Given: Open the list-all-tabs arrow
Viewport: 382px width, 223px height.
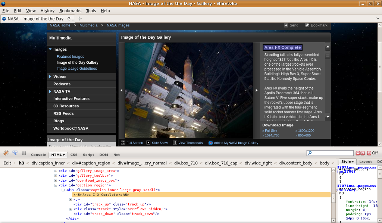Looking at the screenshot, I should [x=378, y=19].
